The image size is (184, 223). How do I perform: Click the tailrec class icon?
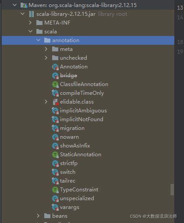[55, 181]
